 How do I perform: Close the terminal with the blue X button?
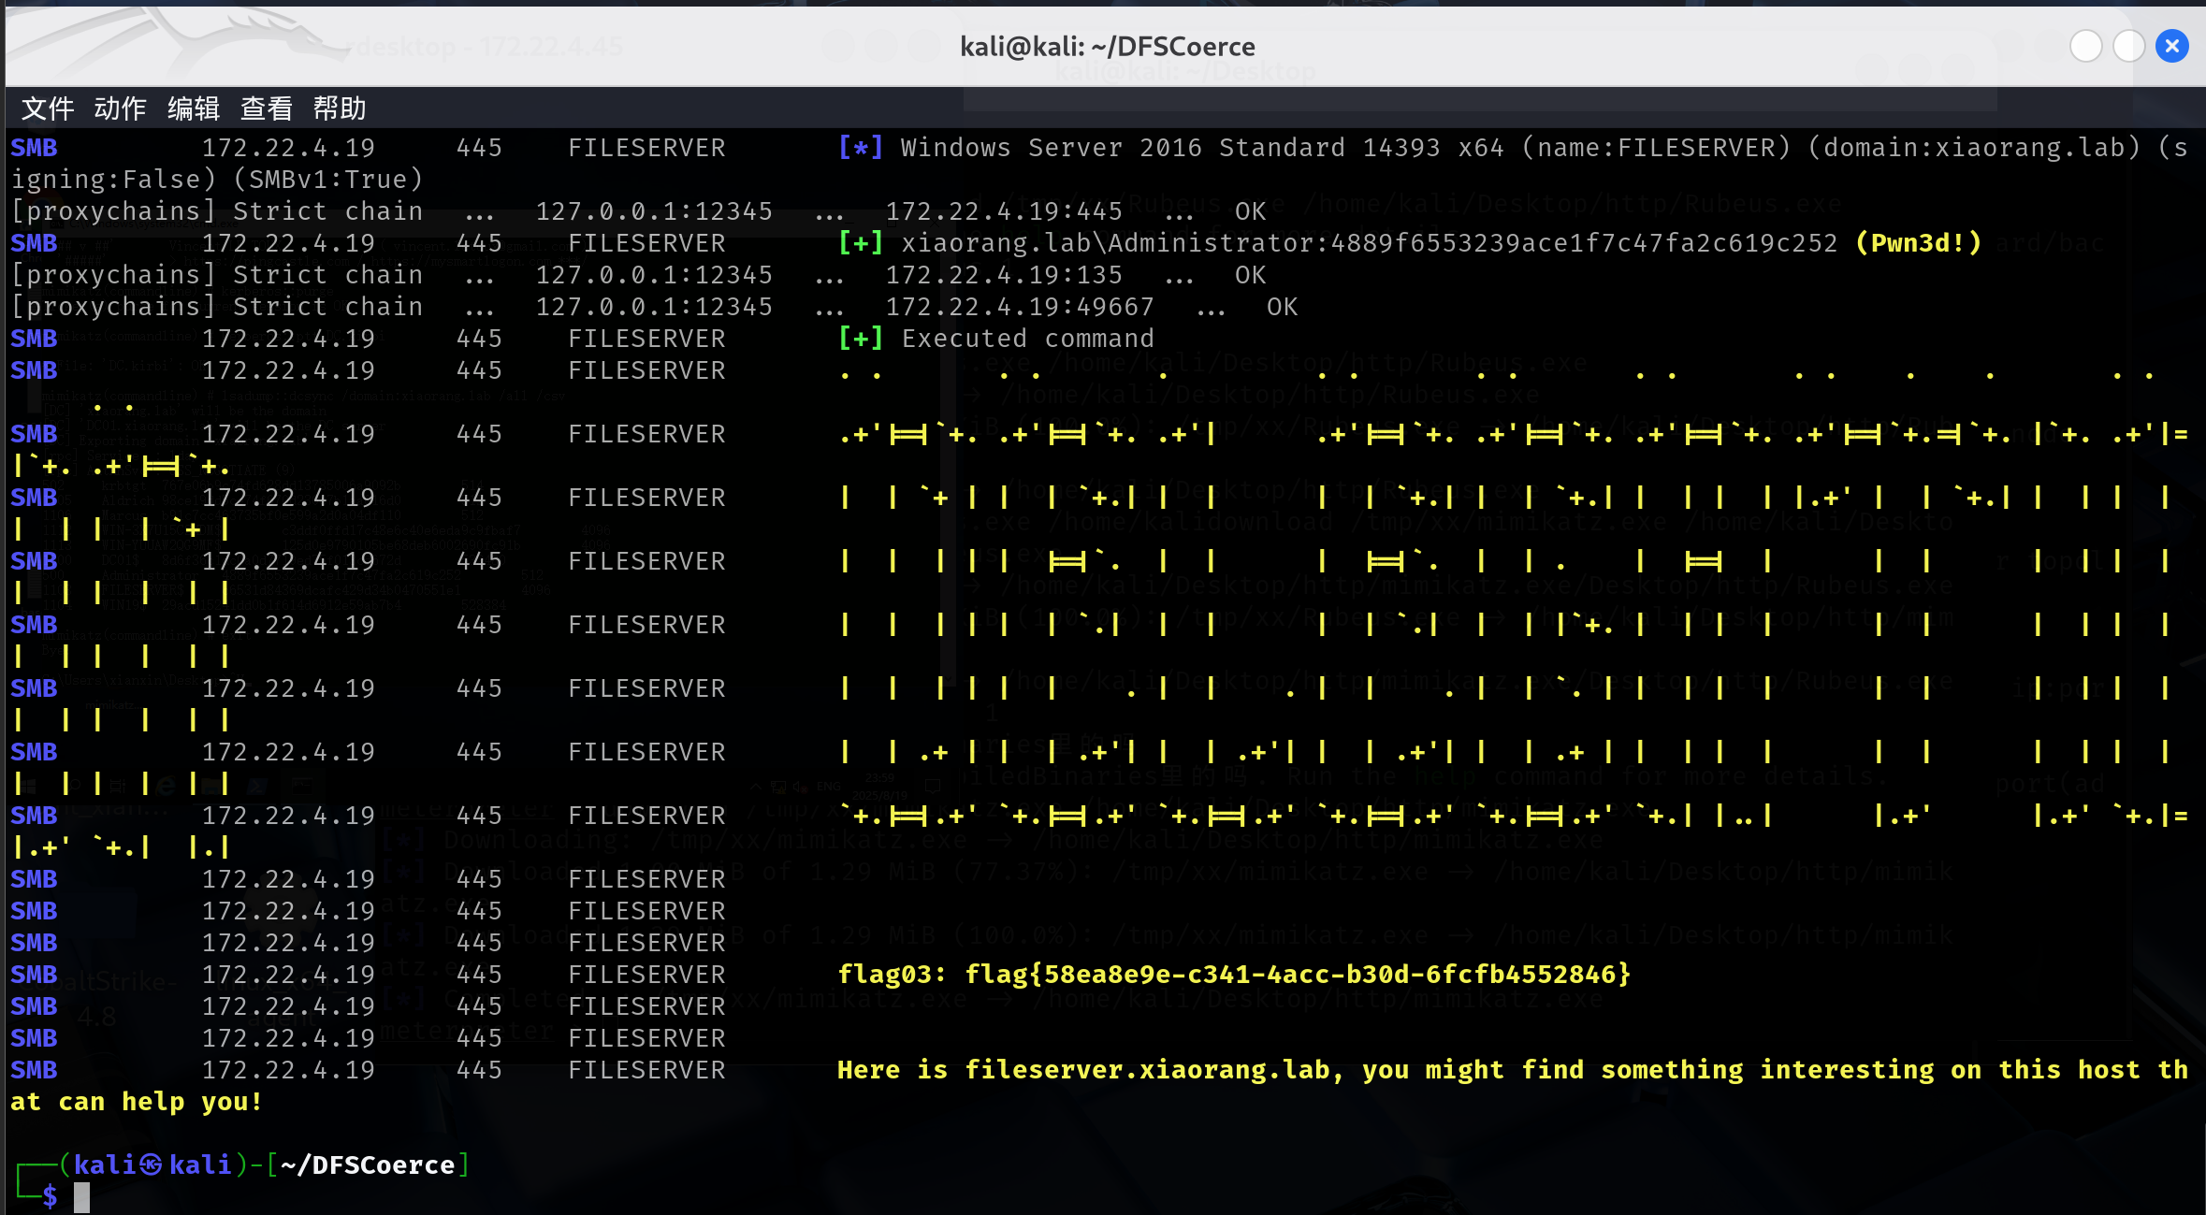tap(2171, 46)
